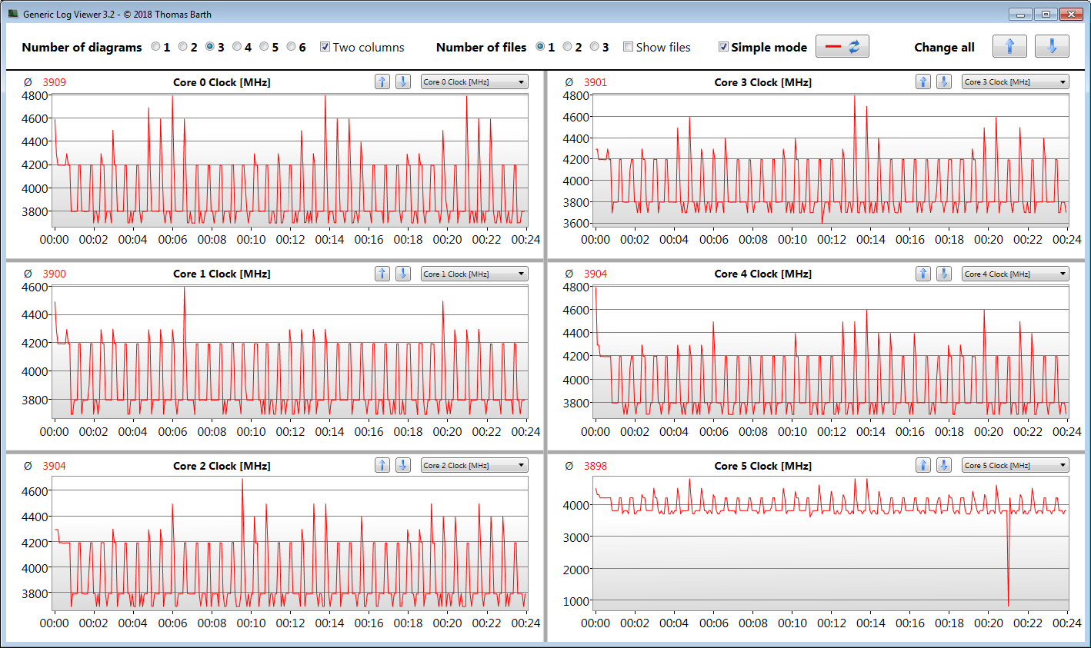Enable the Show files checkbox
The image size is (1091, 648).
click(x=628, y=47)
